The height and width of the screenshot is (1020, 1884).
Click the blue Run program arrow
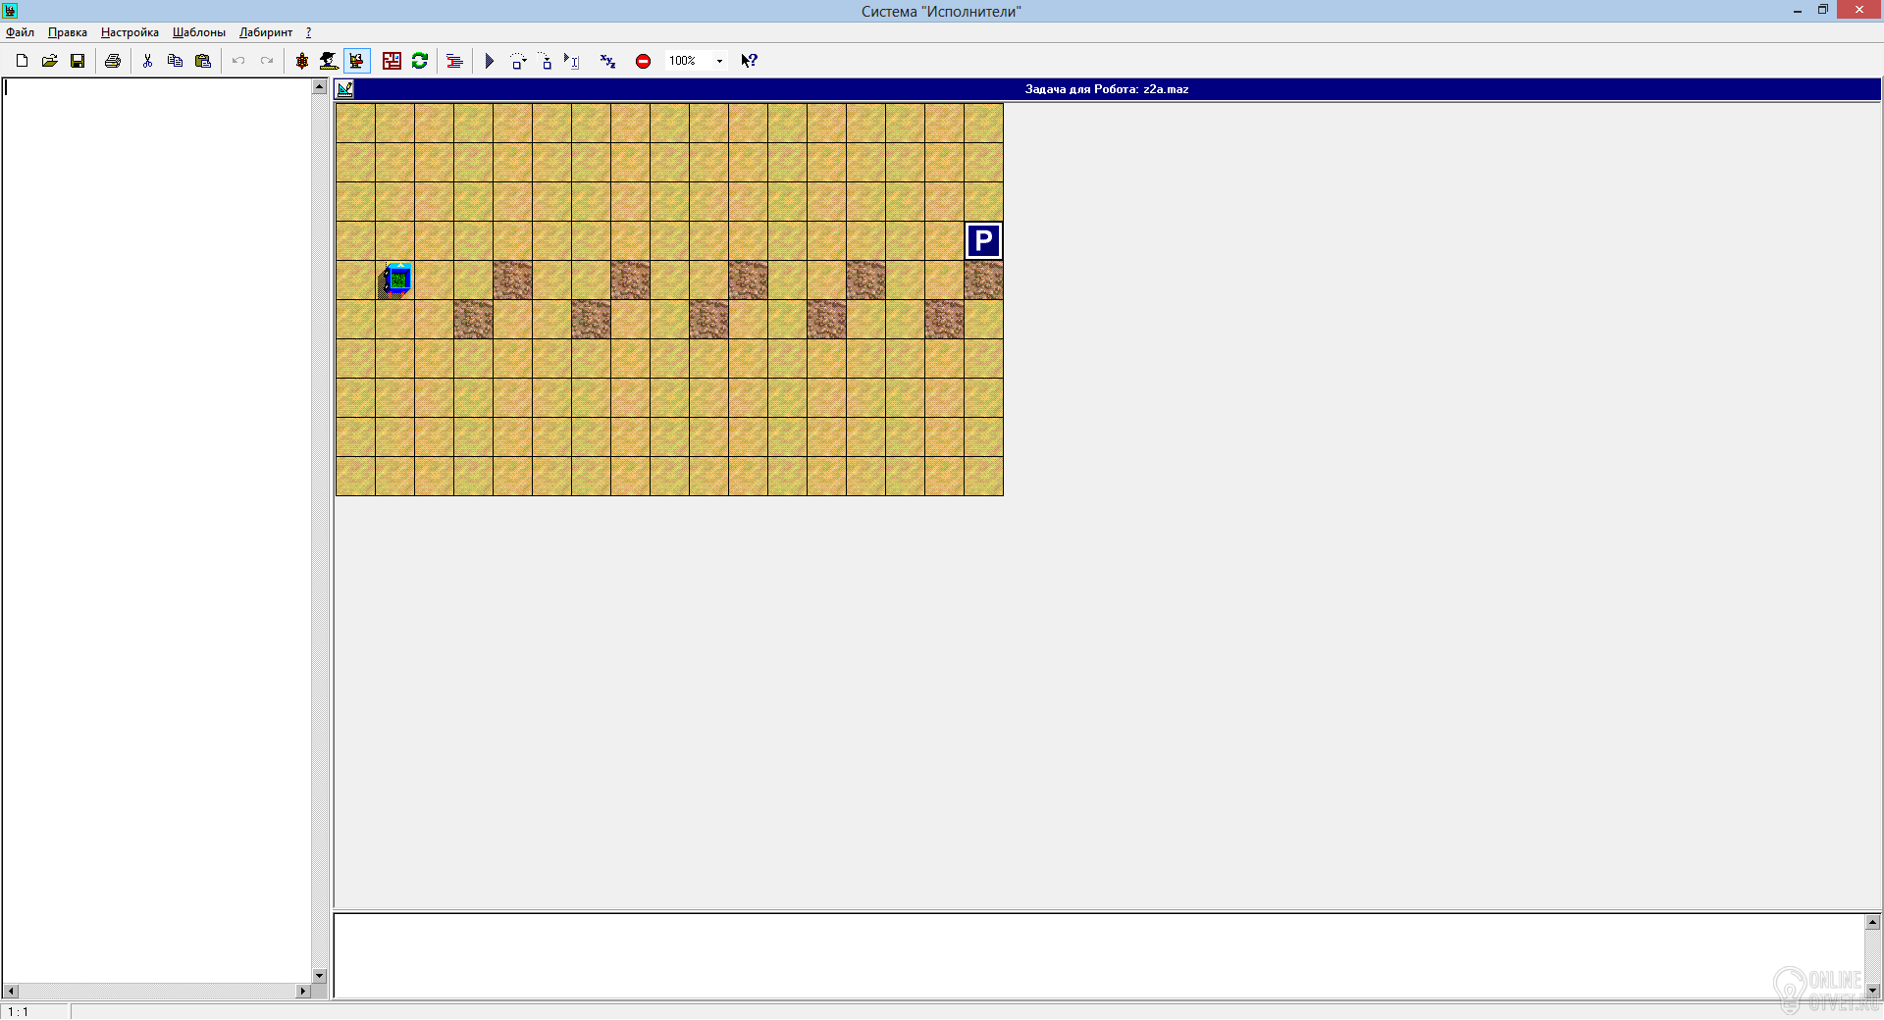click(490, 61)
